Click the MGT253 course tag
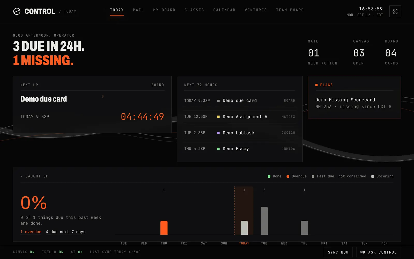Image resolution: width=414 pixels, height=259 pixels. (288, 117)
